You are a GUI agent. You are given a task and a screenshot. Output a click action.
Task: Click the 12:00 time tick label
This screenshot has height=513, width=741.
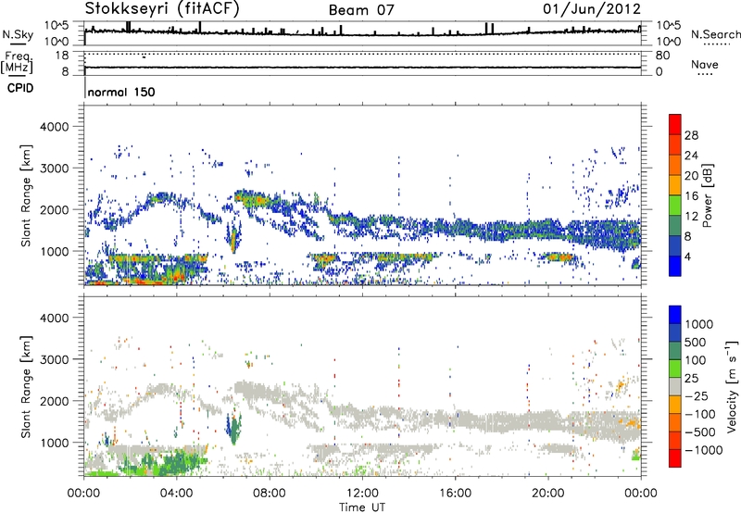362,494
